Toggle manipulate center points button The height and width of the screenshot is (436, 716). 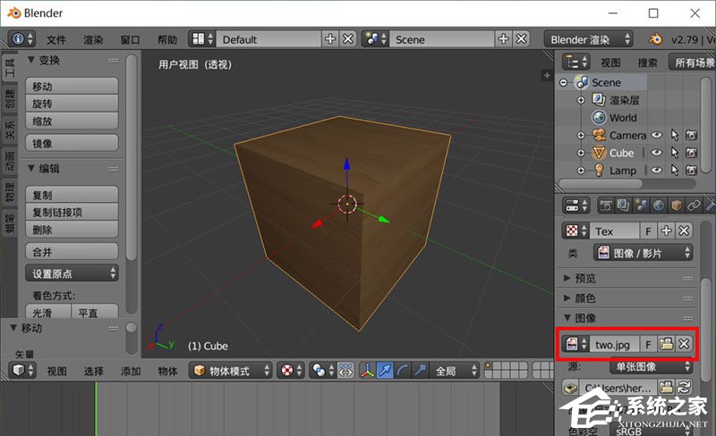point(345,370)
